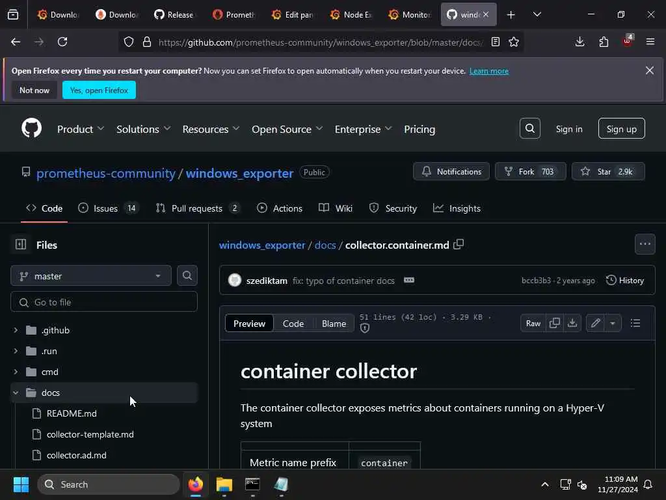Image resolution: width=666 pixels, height=500 pixels.
Task: Click the GitHub logo home icon
Action: [32, 128]
